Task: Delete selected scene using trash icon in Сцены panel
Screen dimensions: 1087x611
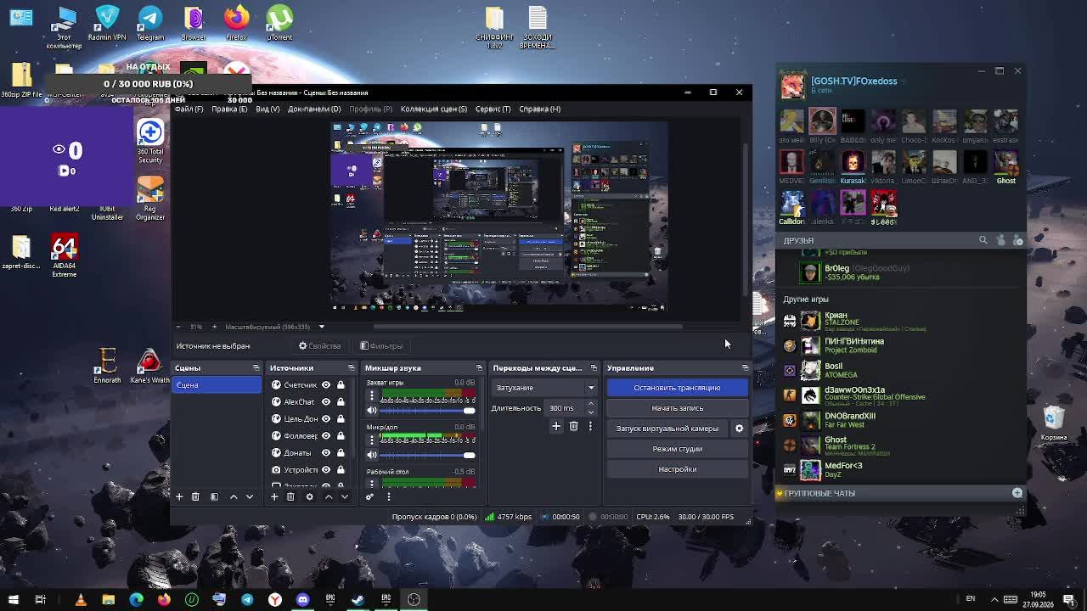Action: tap(195, 496)
